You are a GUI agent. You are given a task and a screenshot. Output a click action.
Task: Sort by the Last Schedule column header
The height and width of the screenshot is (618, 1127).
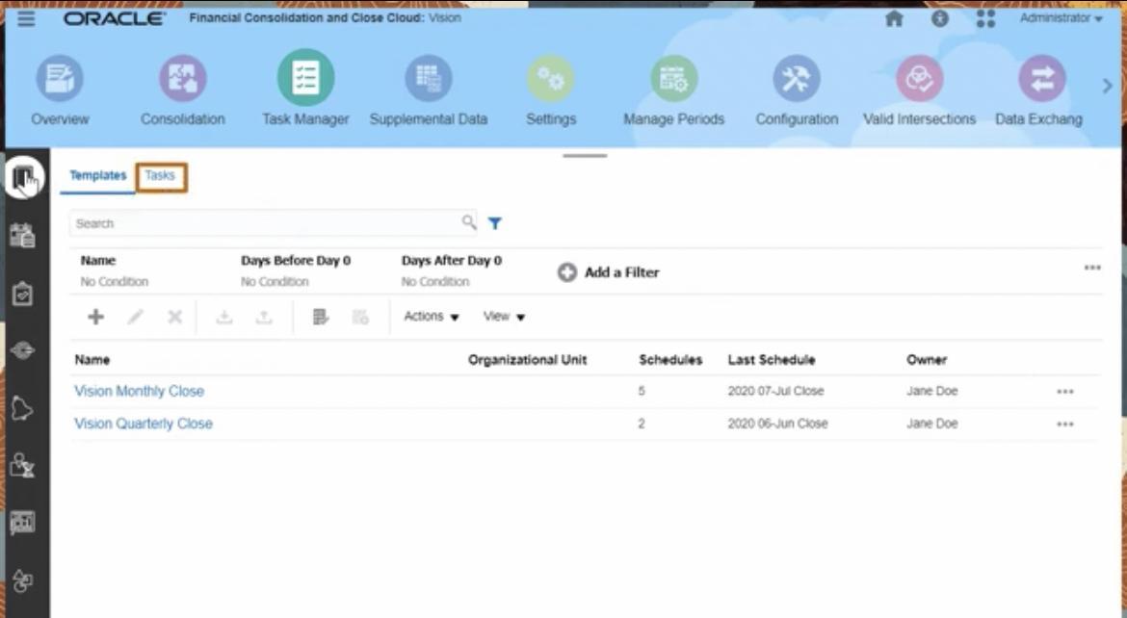pyautogui.click(x=772, y=359)
